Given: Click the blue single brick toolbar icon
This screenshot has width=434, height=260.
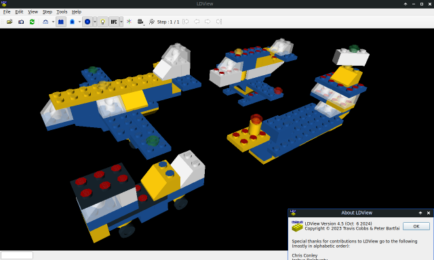Looking at the screenshot, I should coord(73,22).
